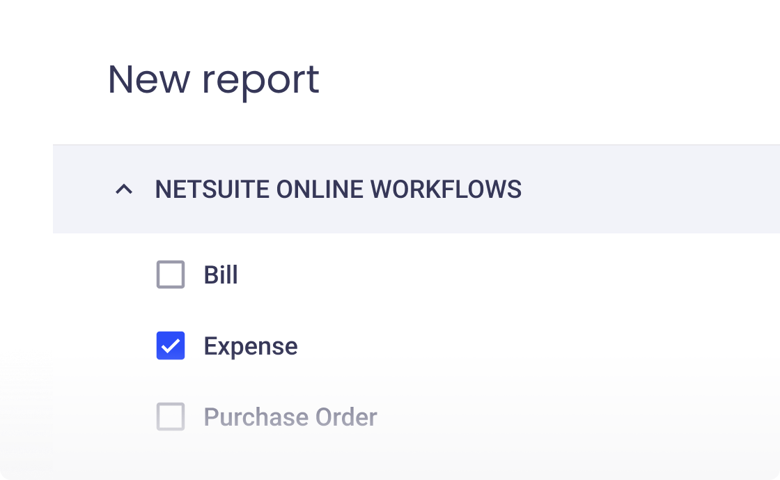
Task: Click the empty checkbox beside Bill
Action: click(170, 274)
